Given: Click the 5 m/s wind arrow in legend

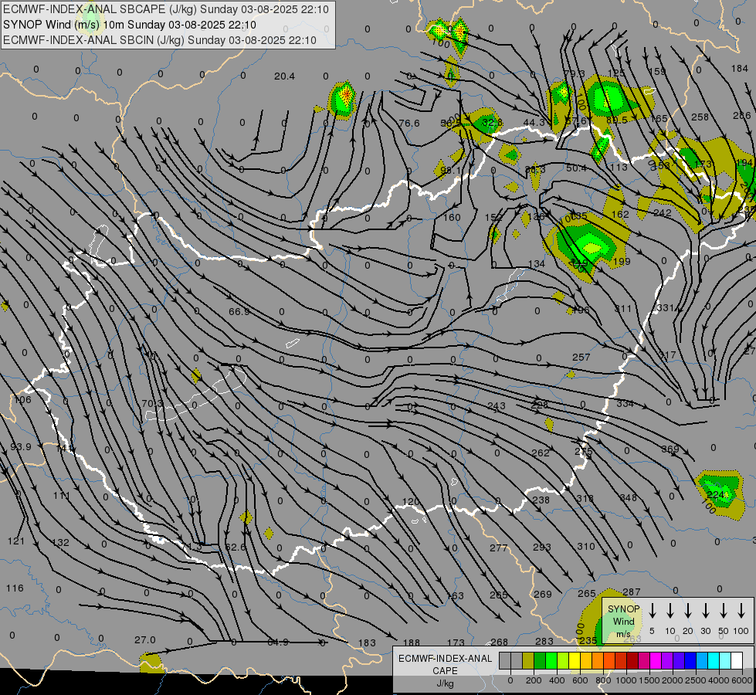Looking at the screenshot, I should tap(653, 610).
